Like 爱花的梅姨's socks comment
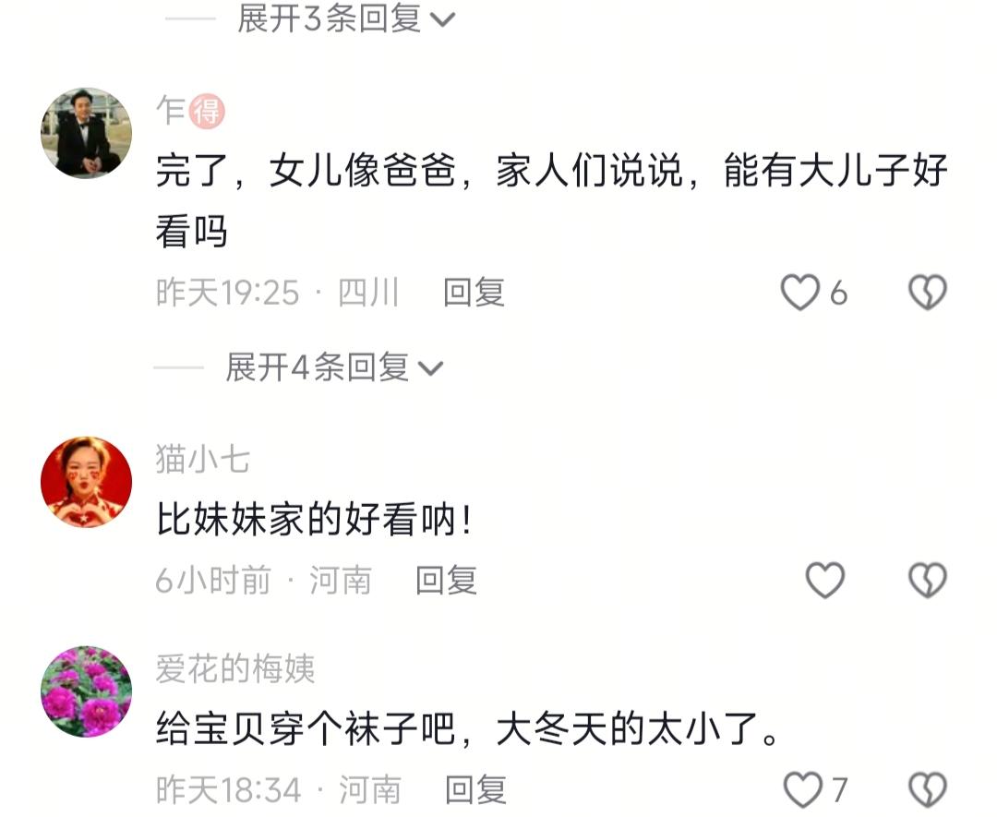997x817 pixels. pos(802,789)
